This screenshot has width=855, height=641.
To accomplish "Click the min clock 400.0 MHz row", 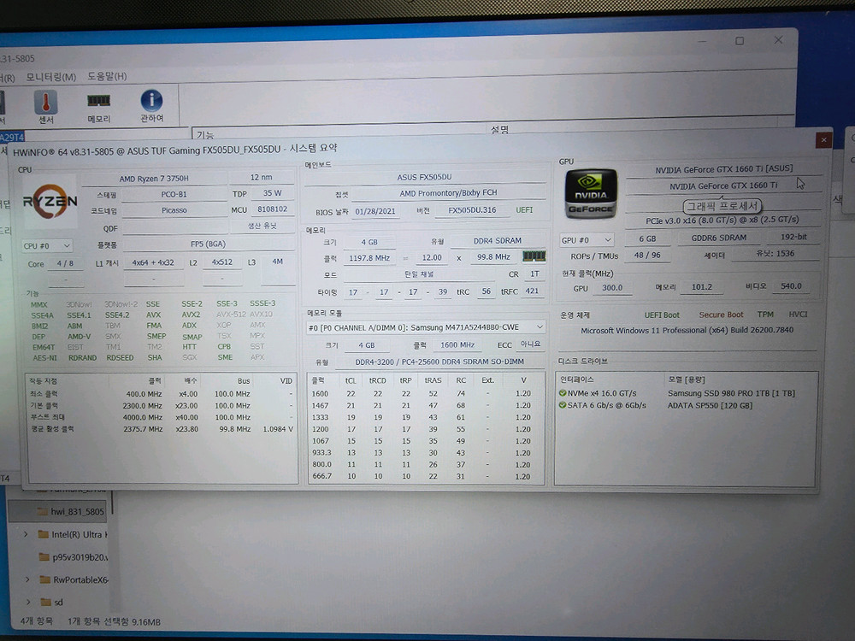I will (162, 393).
